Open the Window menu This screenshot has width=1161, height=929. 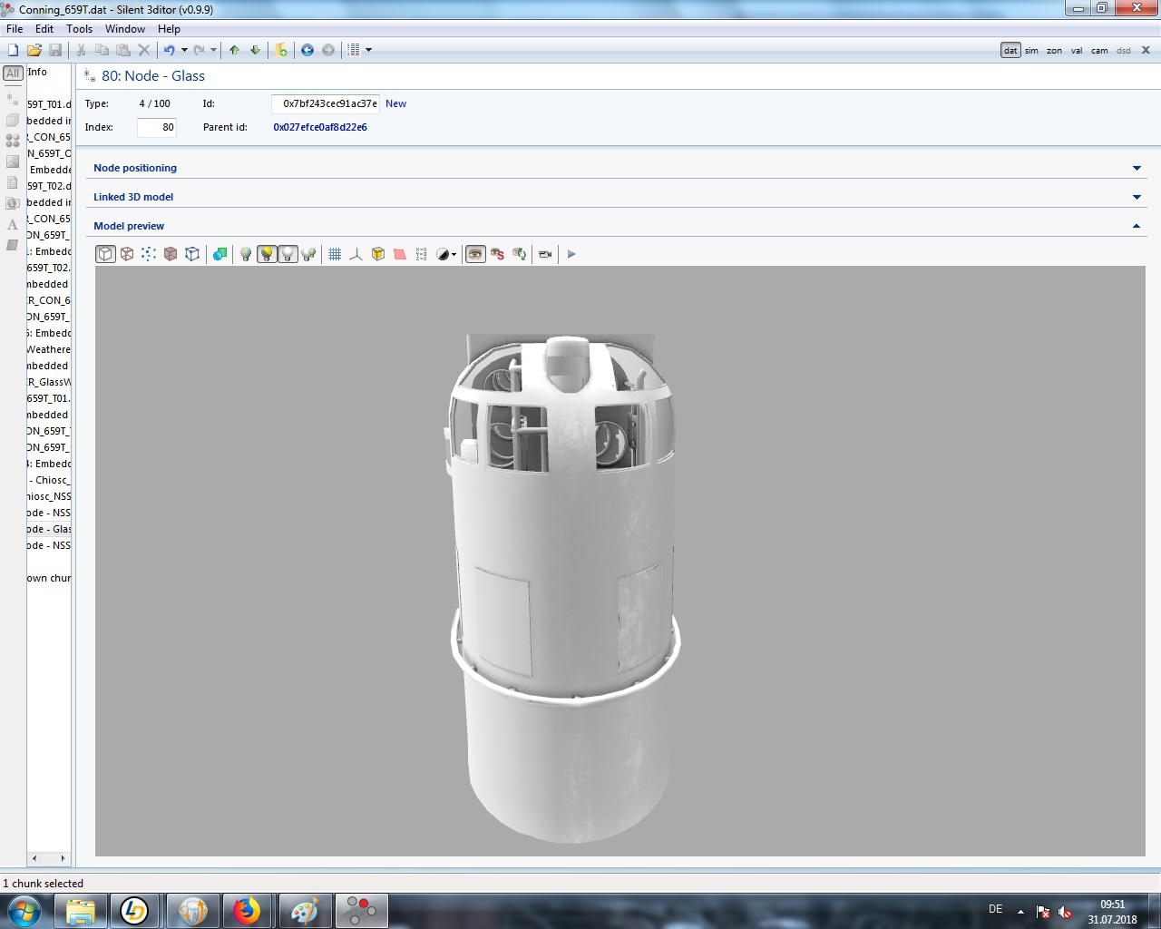click(125, 29)
